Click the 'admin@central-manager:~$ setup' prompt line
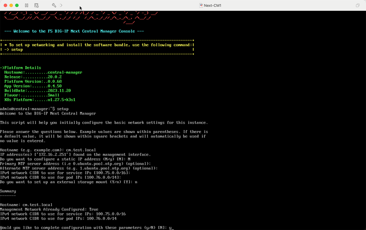 pyautogui.click(x=34, y=109)
